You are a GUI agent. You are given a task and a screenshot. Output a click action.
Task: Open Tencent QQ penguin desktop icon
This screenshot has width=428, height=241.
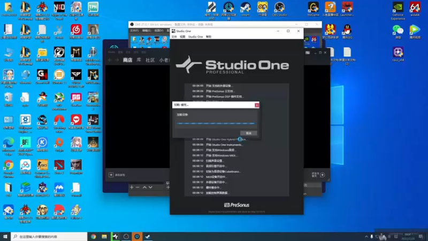(x=347, y=32)
